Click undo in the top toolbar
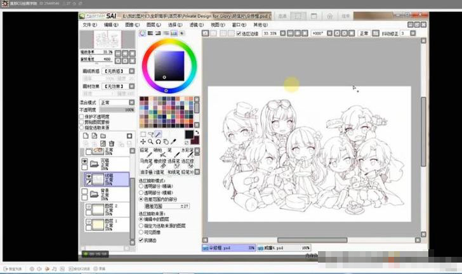 206,33
